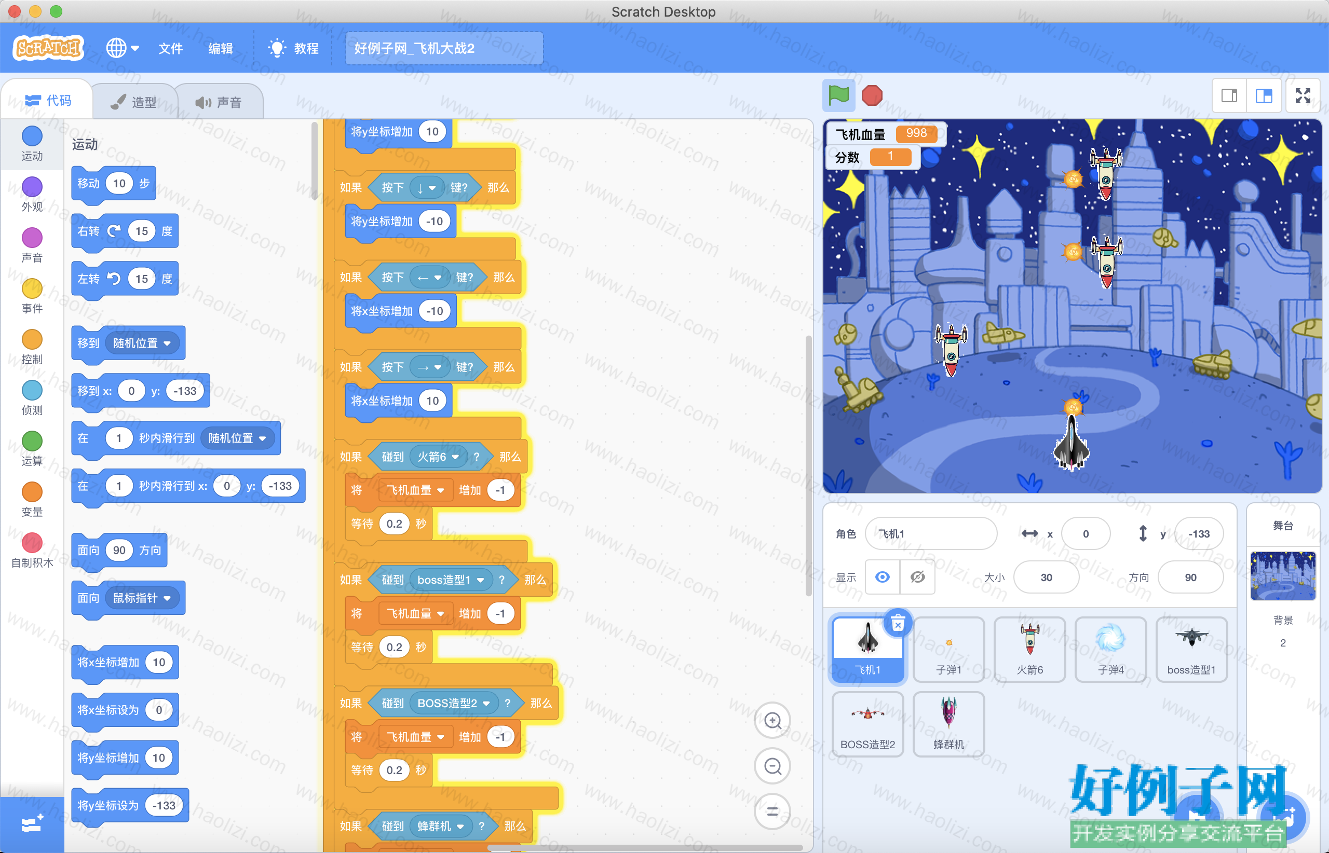Open the language globe menu
This screenshot has width=1329, height=853.
tap(123, 48)
